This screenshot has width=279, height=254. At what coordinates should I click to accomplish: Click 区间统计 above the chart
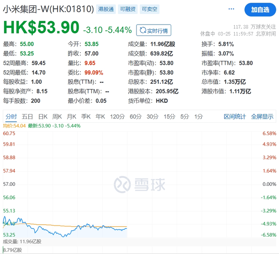pyautogui.click(x=235, y=116)
